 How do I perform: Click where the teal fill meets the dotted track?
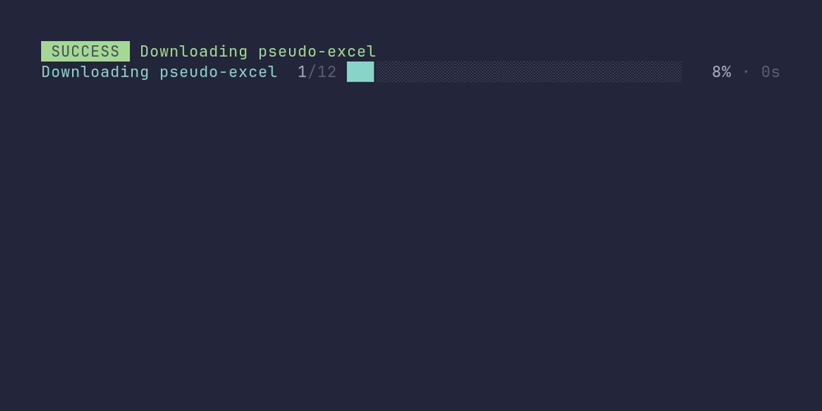pyautogui.click(x=374, y=72)
